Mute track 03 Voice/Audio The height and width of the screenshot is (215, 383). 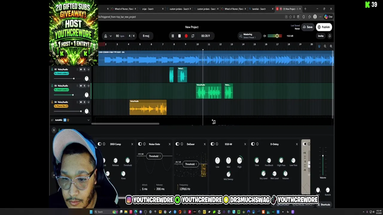tap(81, 86)
